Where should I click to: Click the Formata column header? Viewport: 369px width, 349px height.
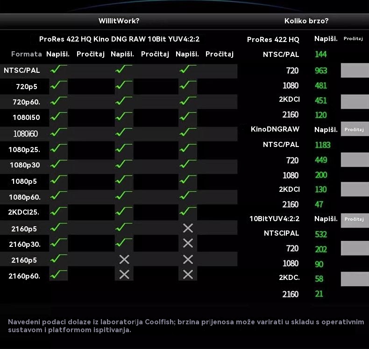[x=27, y=54]
